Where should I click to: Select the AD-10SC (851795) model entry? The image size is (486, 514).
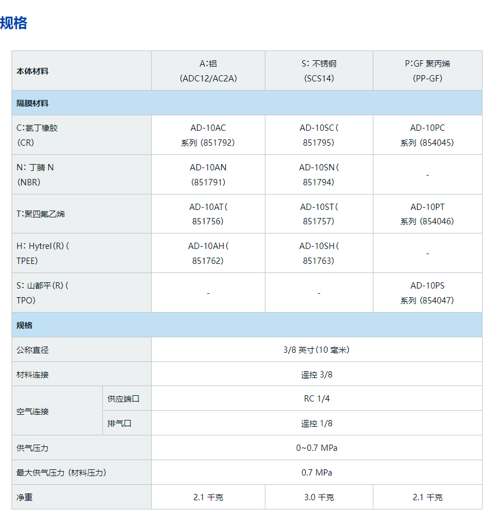(x=319, y=135)
